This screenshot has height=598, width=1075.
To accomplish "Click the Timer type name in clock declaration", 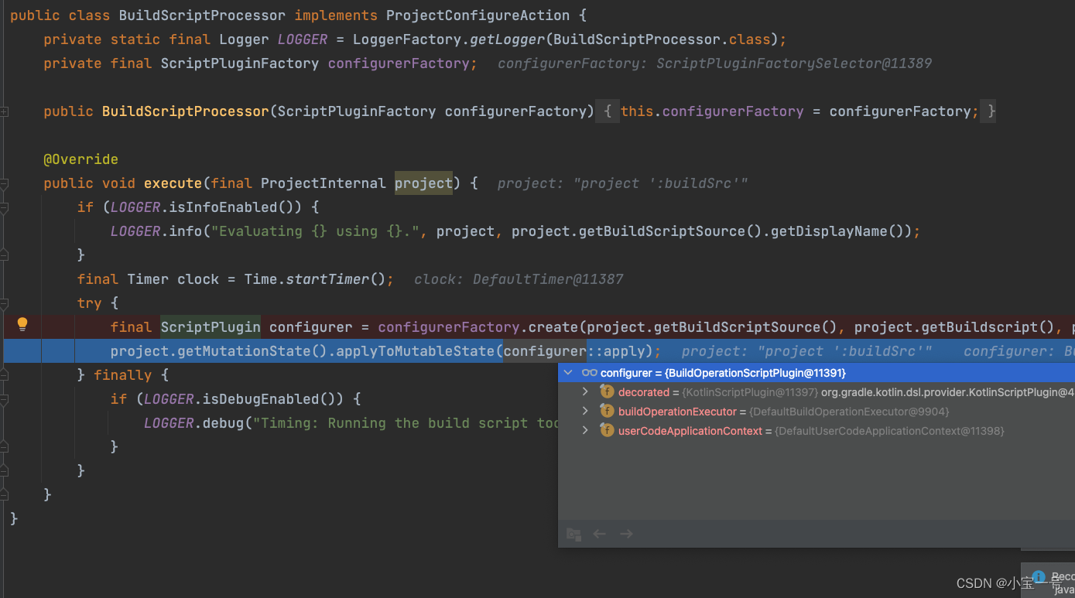I will click(148, 279).
